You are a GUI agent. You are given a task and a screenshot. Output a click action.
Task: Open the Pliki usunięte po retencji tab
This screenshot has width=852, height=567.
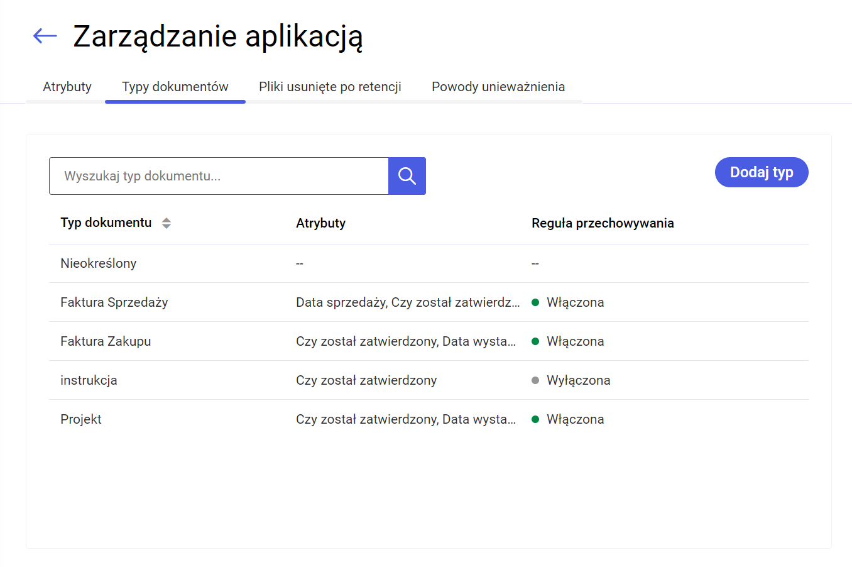coord(330,87)
